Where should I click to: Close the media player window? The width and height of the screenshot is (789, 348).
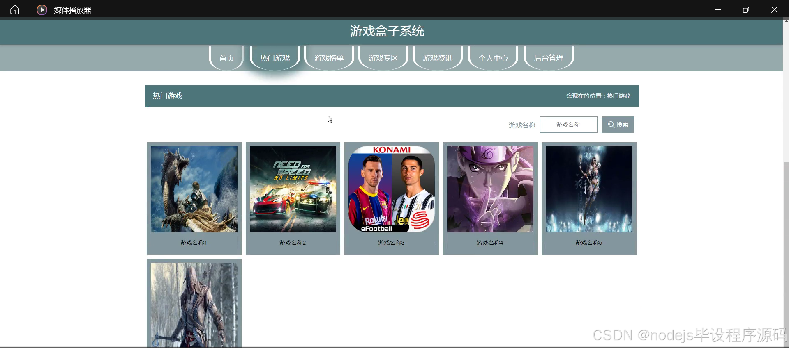(x=774, y=9)
